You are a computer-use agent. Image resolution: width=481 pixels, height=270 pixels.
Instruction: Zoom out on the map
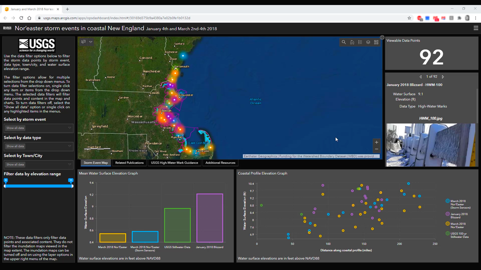[376, 149]
